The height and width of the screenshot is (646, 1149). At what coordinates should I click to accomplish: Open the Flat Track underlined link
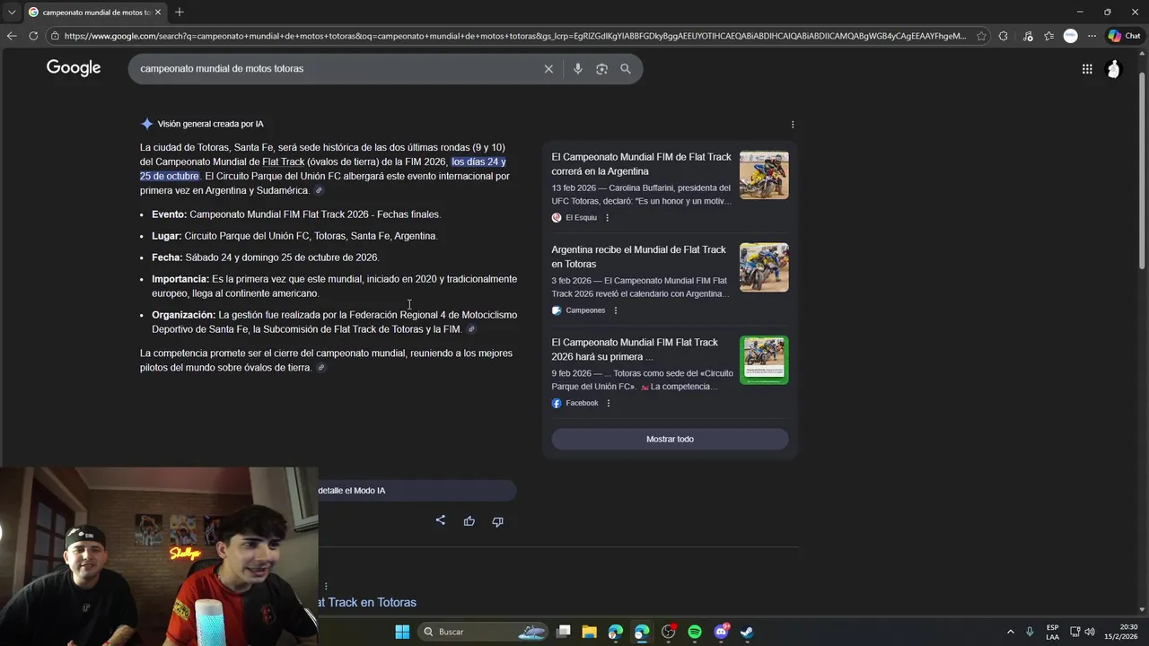pos(284,162)
